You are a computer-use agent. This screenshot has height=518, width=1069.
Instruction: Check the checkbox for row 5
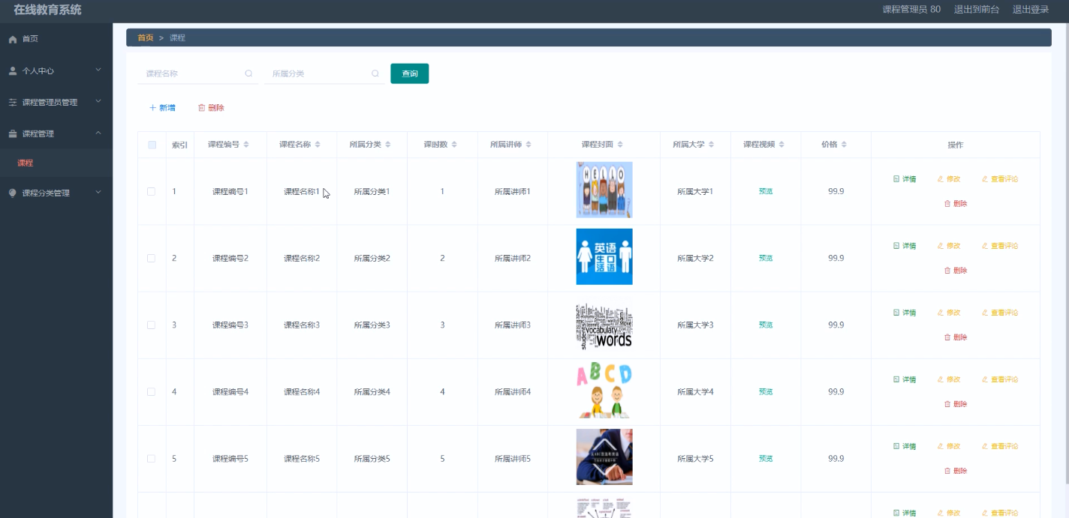coord(152,458)
